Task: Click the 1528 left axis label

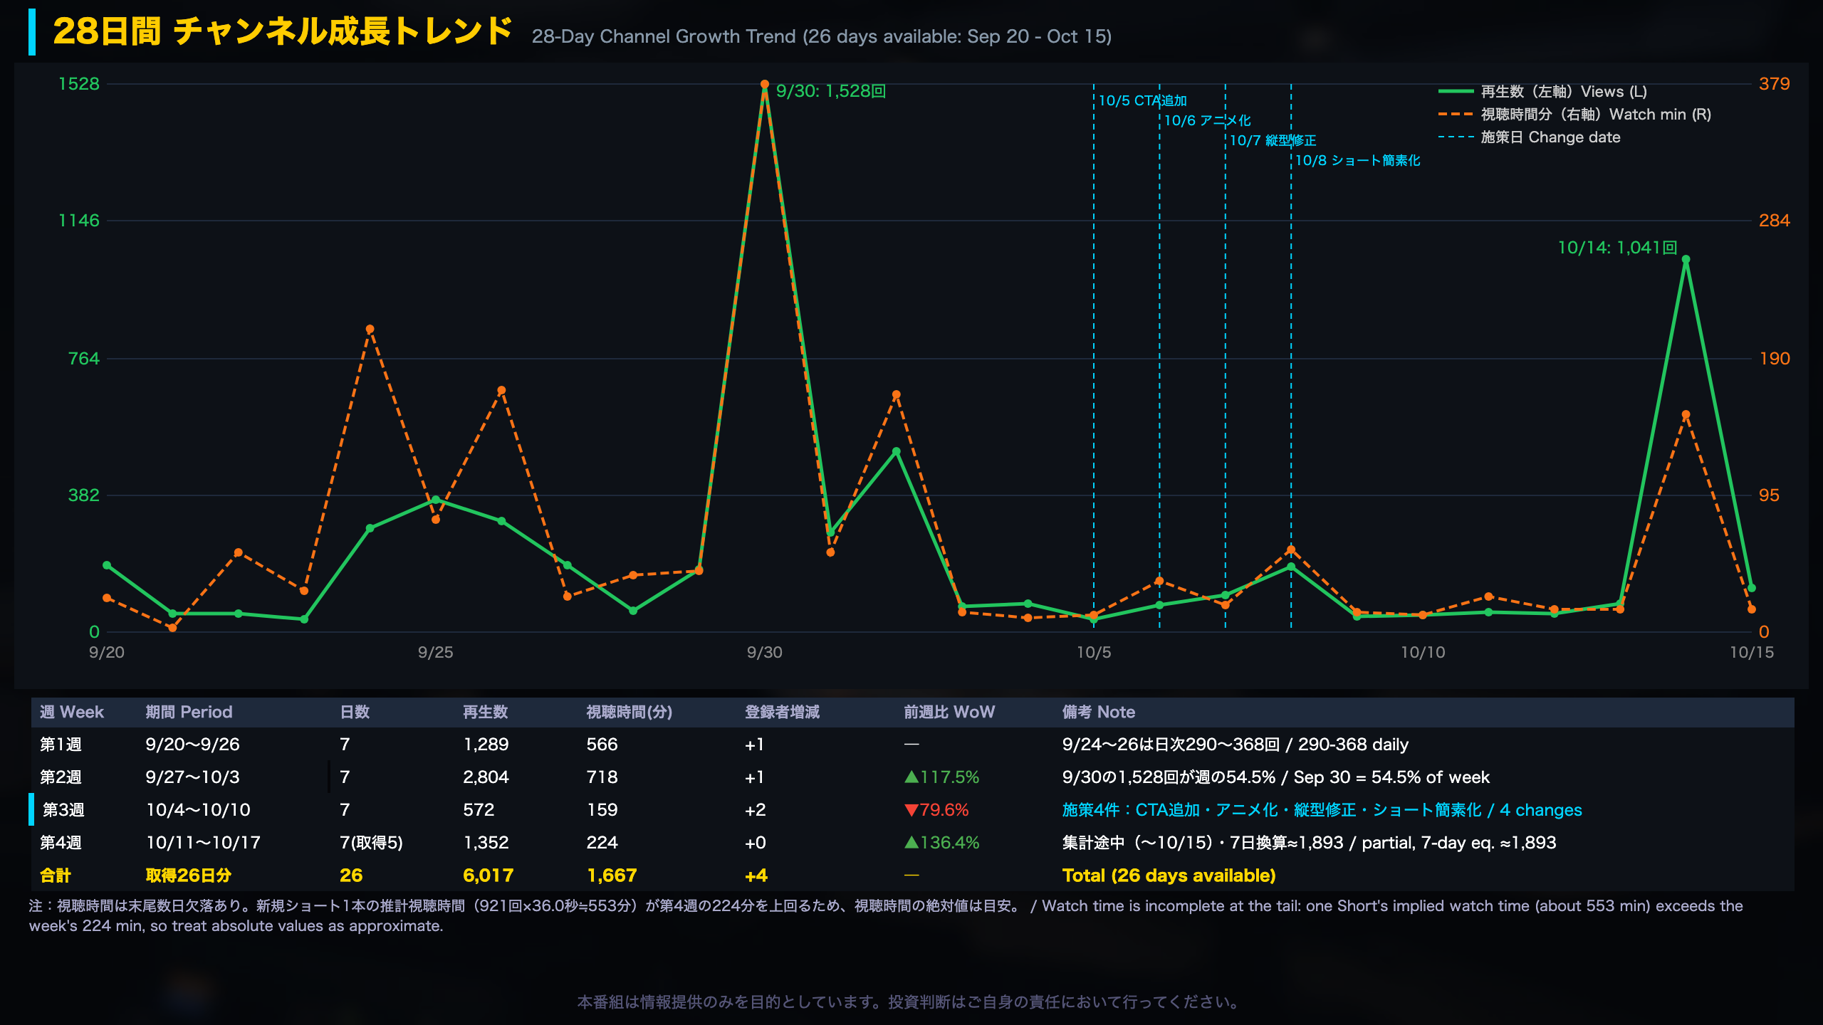Action: (79, 84)
